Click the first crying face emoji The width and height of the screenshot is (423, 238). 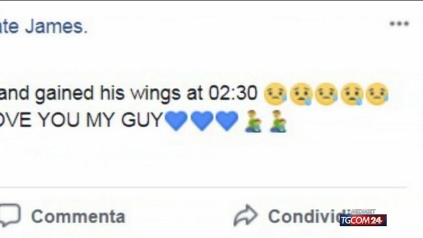275,94
